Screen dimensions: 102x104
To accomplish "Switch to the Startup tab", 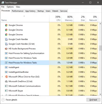I will 40,11.
